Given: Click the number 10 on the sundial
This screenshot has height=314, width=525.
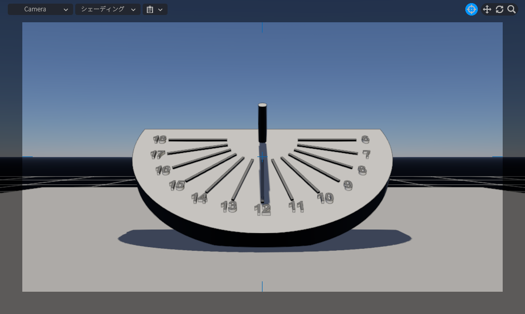Looking at the screenshot, I should [325, 197].
